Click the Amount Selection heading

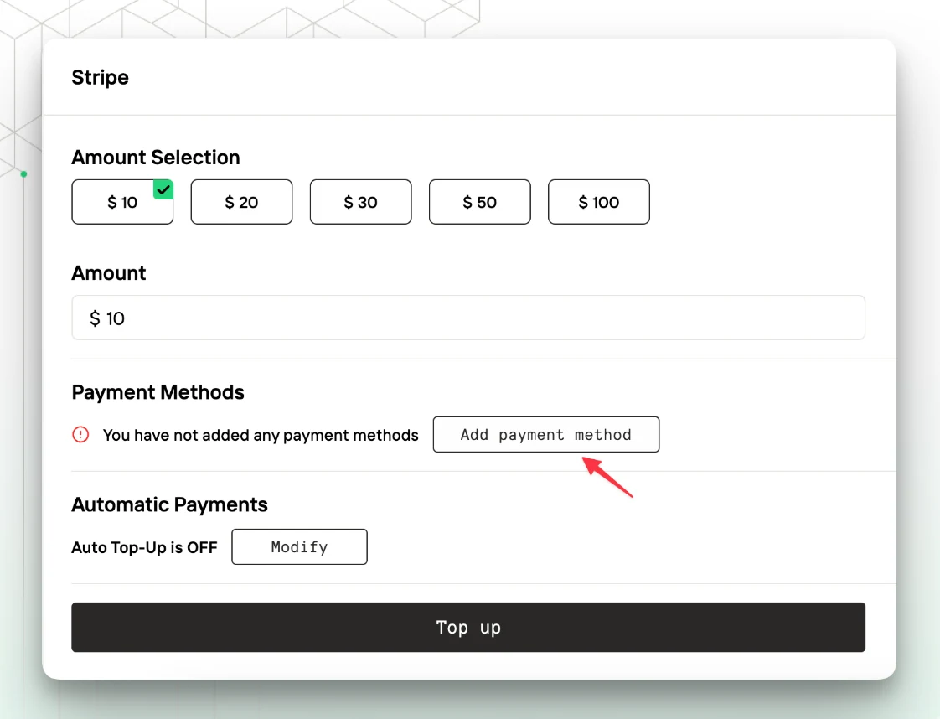[x=156, y=157]
